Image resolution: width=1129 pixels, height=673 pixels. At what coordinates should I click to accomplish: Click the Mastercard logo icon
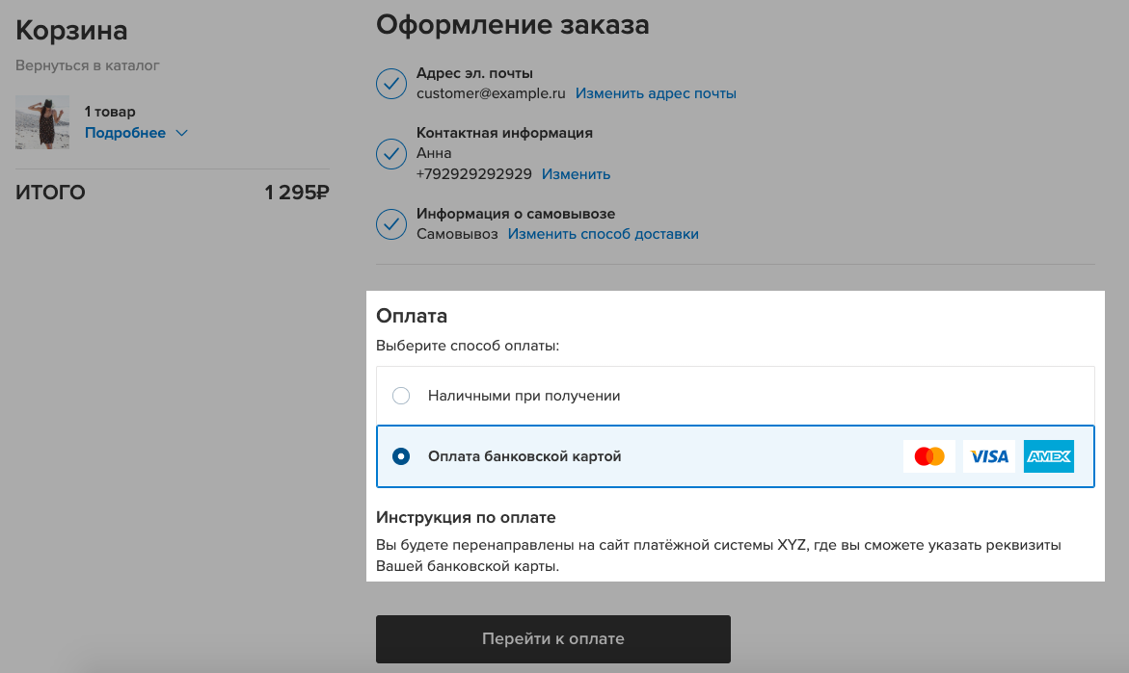click(x=928, y=456)
